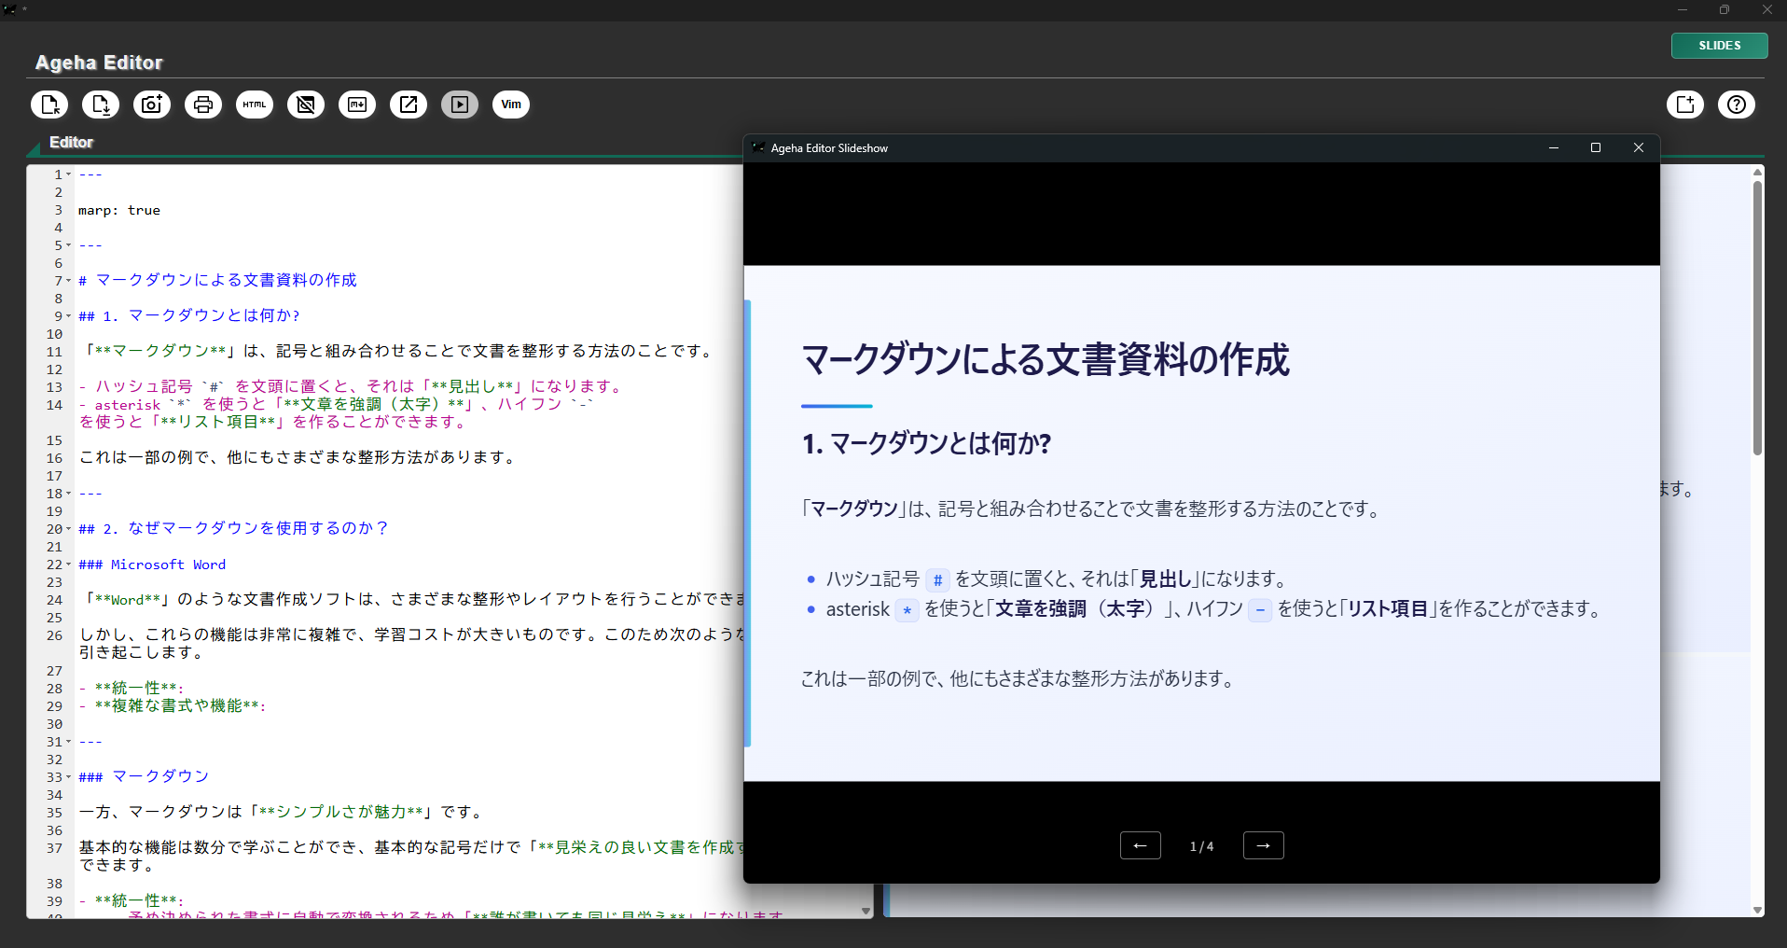This screenshot has height=948, width=1787.
Task: Click the open file icon in the toolbar
Action: click(x=49, y=105)
